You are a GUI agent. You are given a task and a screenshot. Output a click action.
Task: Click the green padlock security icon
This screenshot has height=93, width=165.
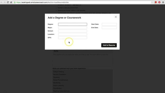pyautogui.click(x=15, y=2)
